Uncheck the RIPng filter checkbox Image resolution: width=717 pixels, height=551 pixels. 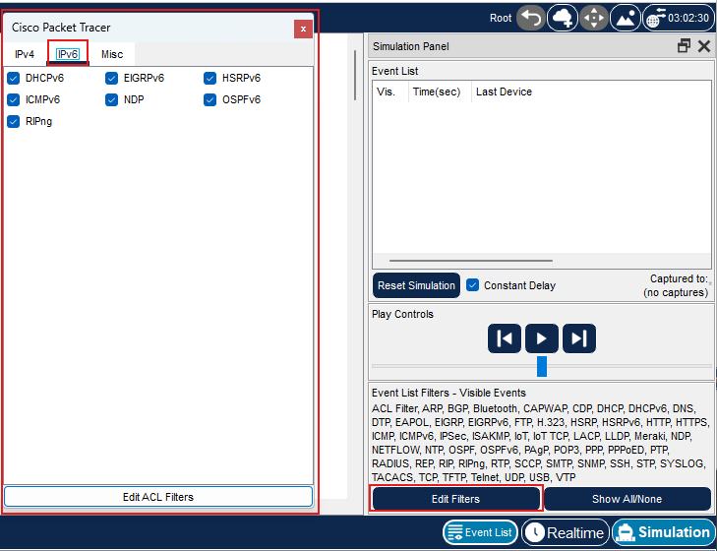click(13, 121)
